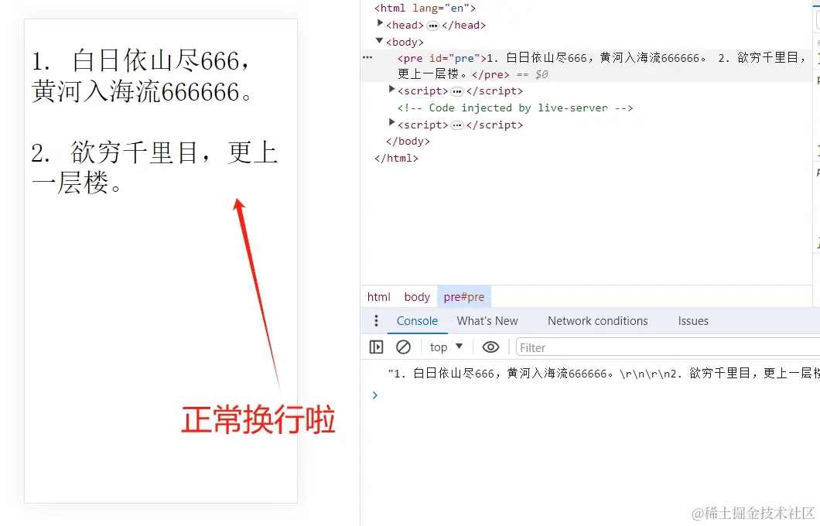Image resolution: width=820 pixels, height=526 pixels.
Task: Select body in the breadcrumb bar
Action: [417, 297]
